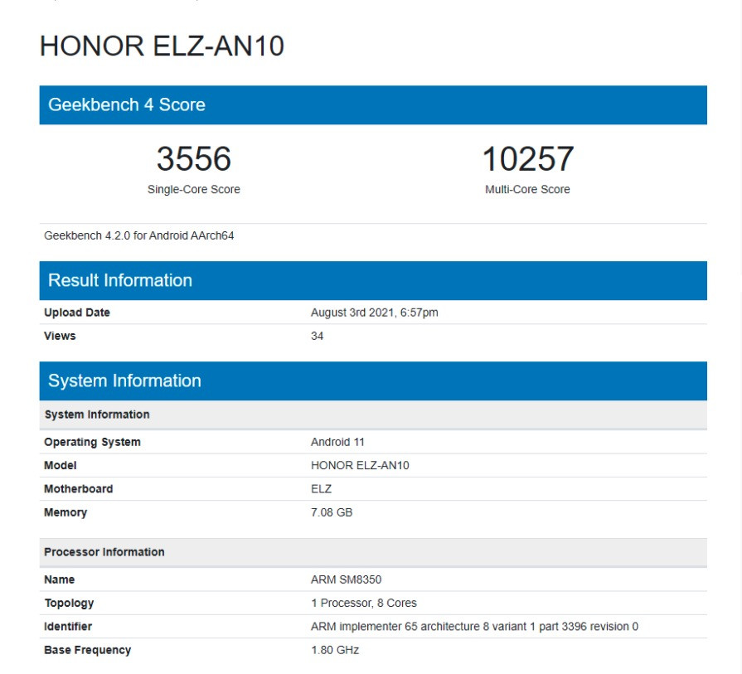The width and height of the screenshot is (742, 674).
Task: Select the processor name ARM SM8350
Action: point(346,579)
